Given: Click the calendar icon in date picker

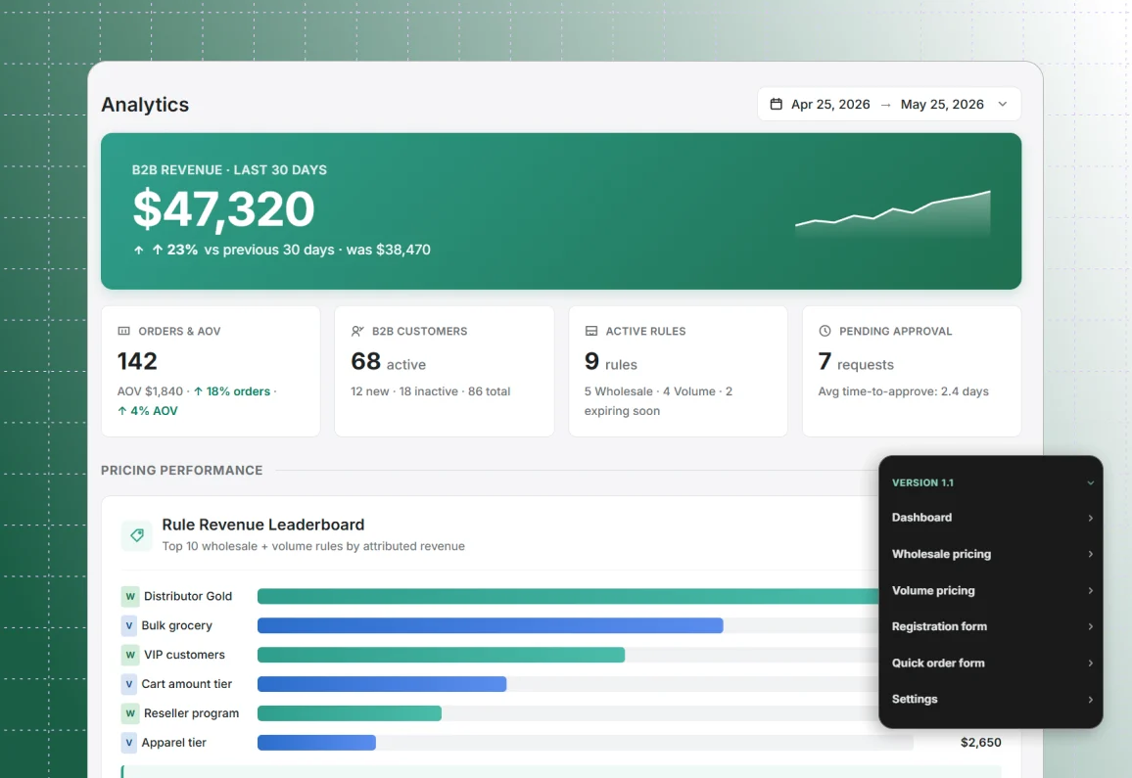Looking at the screenshot, I should click(777, 104).
